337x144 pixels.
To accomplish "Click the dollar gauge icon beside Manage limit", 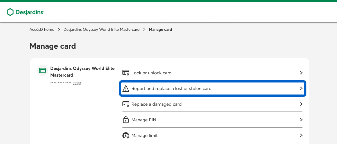I will [126, 136].
